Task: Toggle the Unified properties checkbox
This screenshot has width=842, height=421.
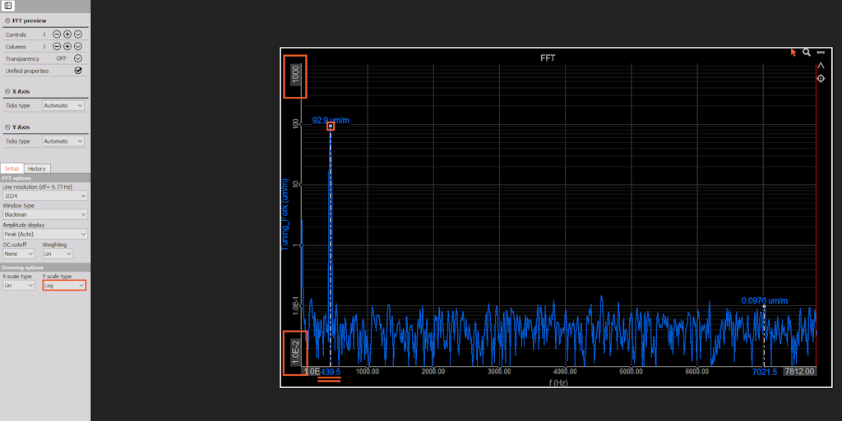Action: coord(78,71)
